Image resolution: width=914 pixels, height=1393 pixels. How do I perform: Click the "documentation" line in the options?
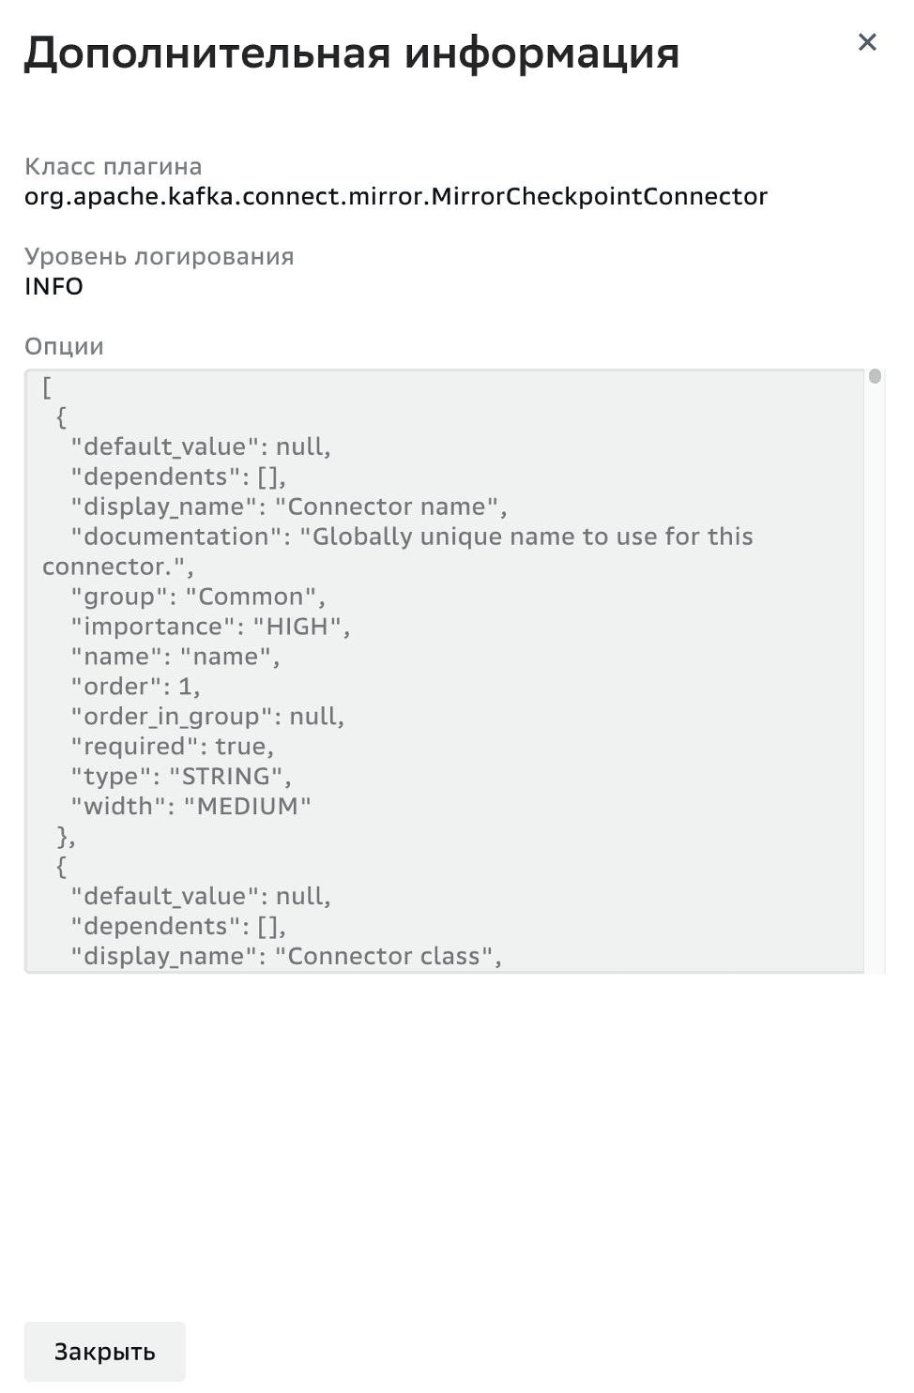412,537
